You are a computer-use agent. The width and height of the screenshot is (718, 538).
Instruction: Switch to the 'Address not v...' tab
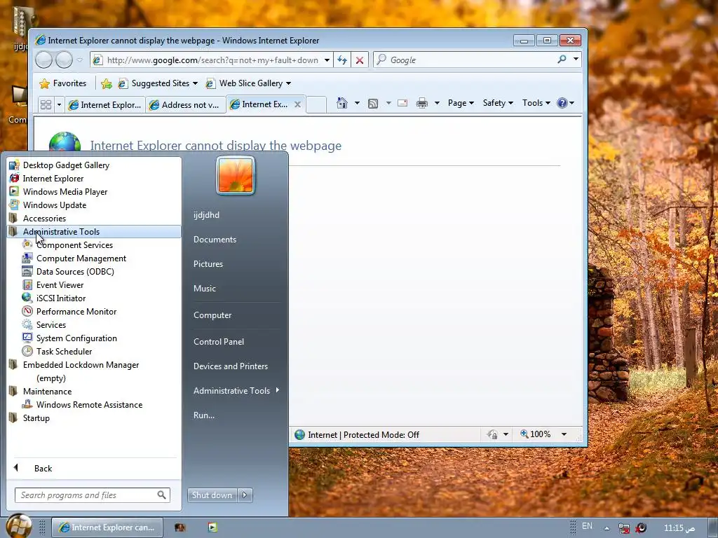(x=185, y=105)
